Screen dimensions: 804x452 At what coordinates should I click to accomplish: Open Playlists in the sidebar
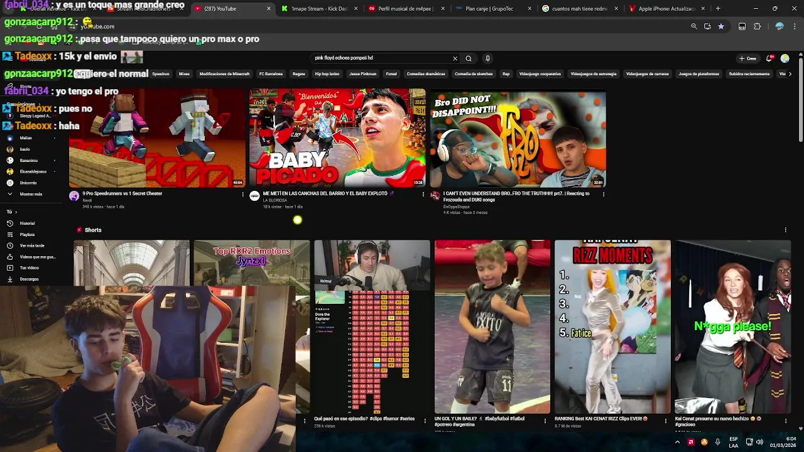[27, 235]
